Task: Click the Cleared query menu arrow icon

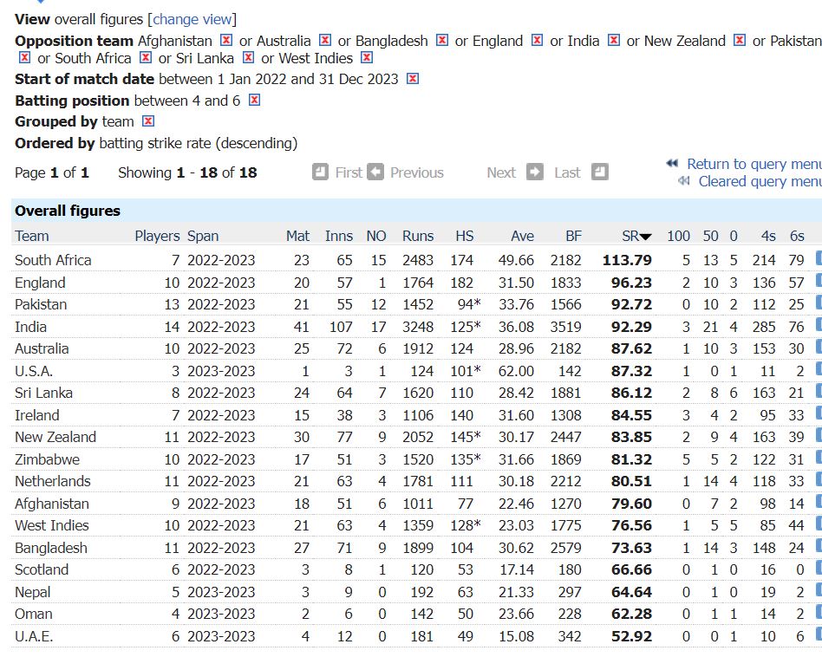Action: pyautogui.click(x=683, y=181)
